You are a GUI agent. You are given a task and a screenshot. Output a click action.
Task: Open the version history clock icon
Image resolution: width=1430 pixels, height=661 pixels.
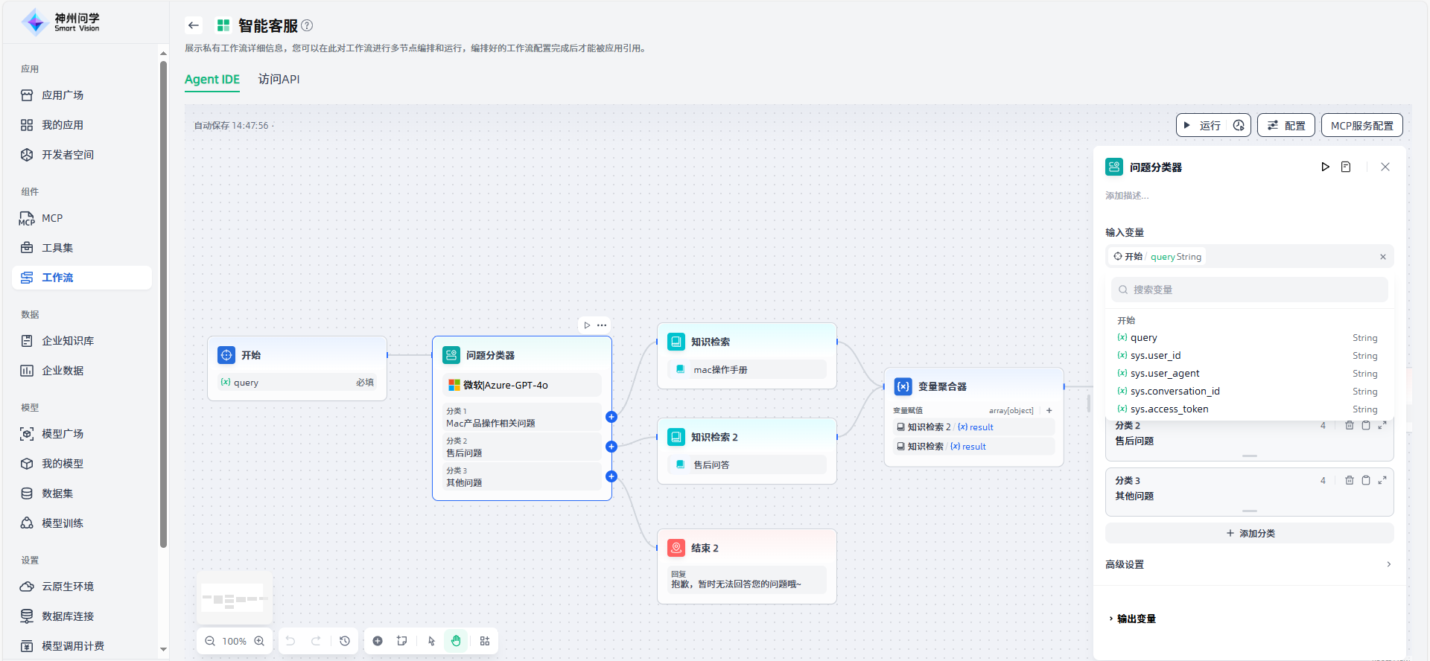pyautogui.click(x=345, y=641)
